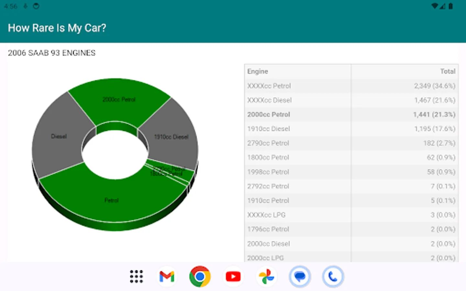Select 2000cc Diesel in the engine table
This screenshot has height=291, width=466.
(269, 244)
